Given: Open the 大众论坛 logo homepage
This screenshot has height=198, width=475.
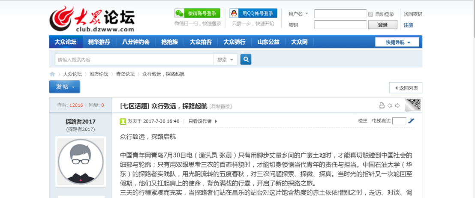Looking at the screenshot, I should coord(92,19).
